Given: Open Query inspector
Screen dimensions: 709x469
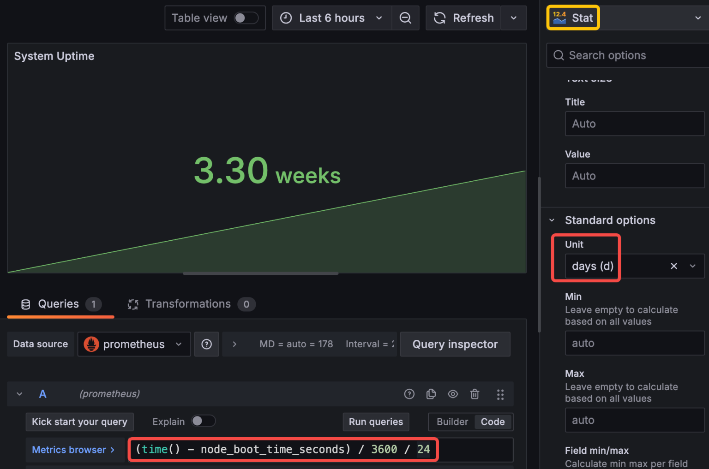Looking at the screenshot, I should (455, 344).
